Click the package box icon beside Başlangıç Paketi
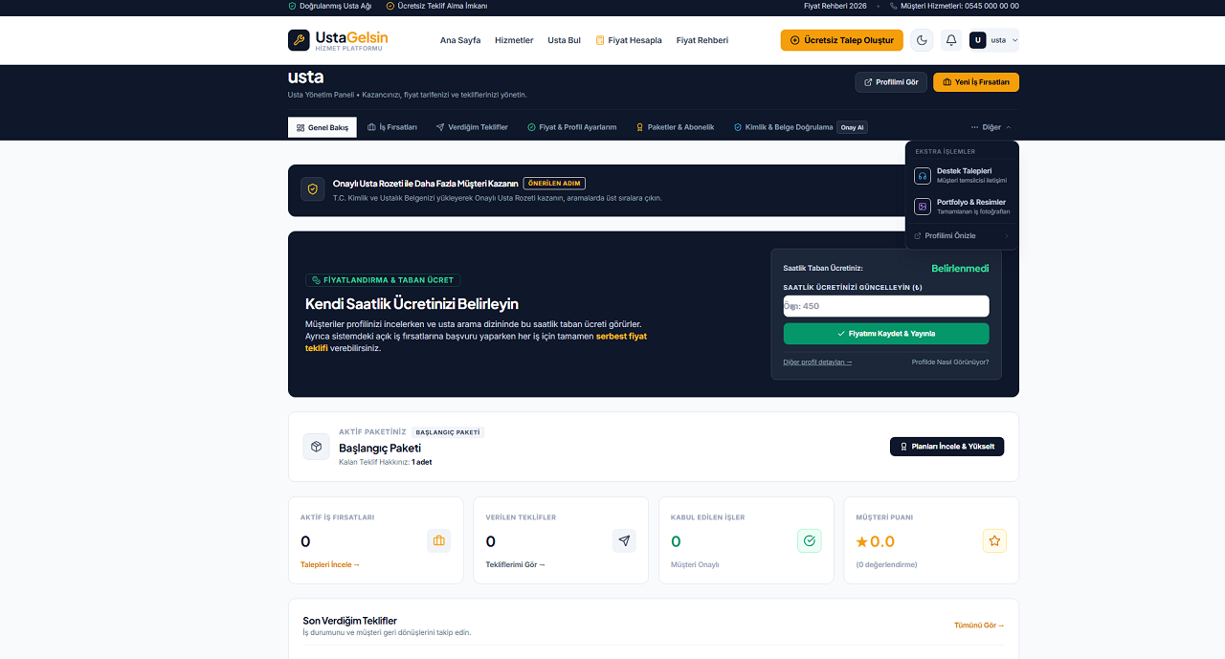Screen dimensions: 1225x659 tap(317, 447)
